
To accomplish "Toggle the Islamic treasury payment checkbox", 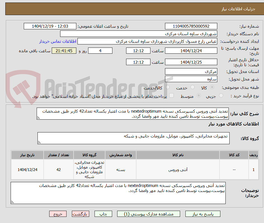I will (x=171, y=95).
